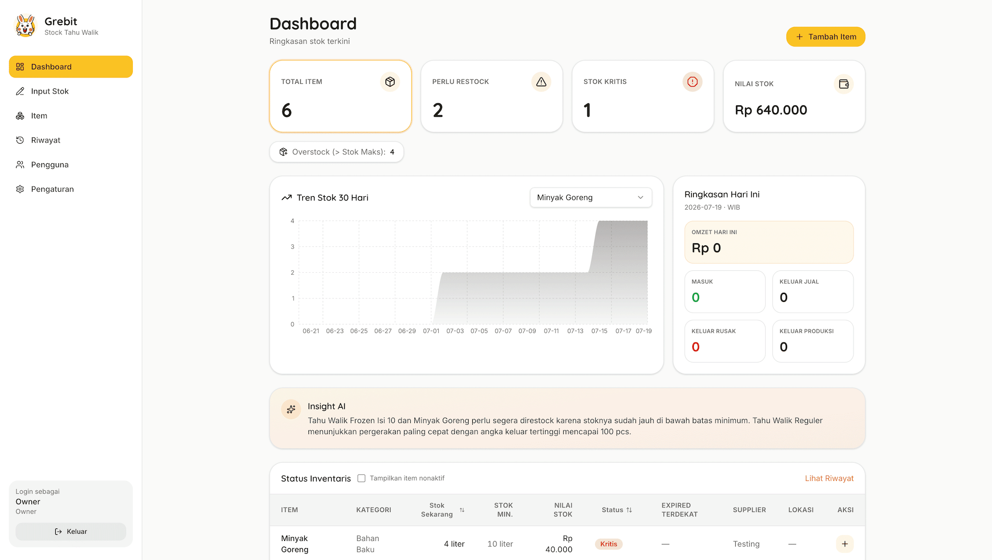Click the Dashboard grid icon
This screenshot has width=992, height=560.
(20, 67)
